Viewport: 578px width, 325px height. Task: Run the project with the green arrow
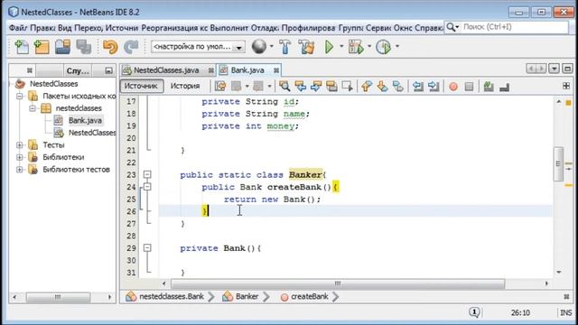pyautogui.click(x=329, y=47)
